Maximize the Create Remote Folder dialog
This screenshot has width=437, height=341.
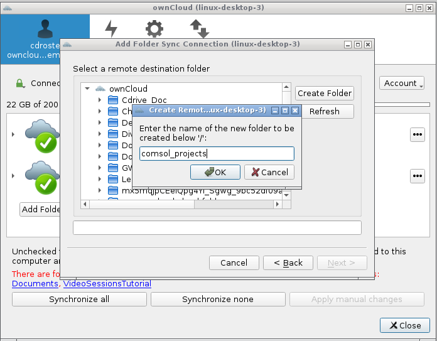click(x=285, y=111)
